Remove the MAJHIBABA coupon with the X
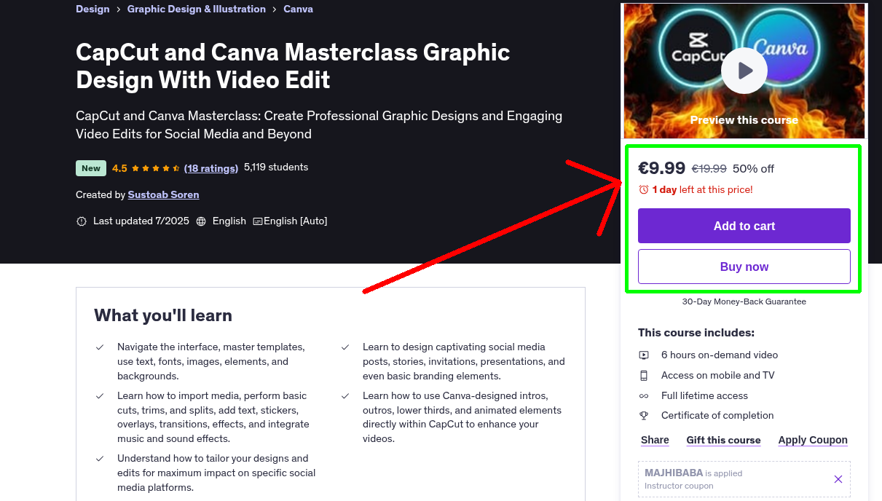Viewport: 882px width, 501px height. (838, 479)
